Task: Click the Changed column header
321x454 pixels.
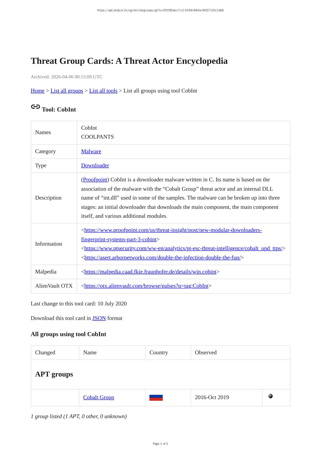Action: [x=45, y=353]
